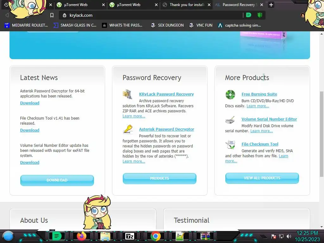324x243 pixels.
Task: Launch Firefox from the taskbar
Action: tap(82, 236)
